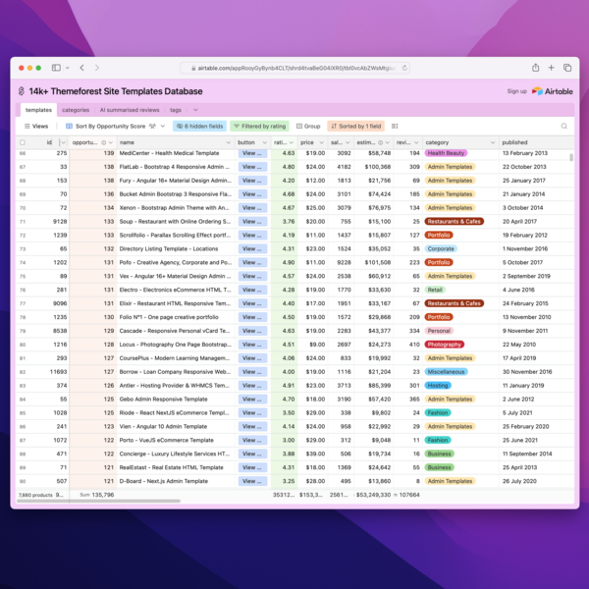Expand more tables chevron

pyautogui.click(x=195, y=110)
